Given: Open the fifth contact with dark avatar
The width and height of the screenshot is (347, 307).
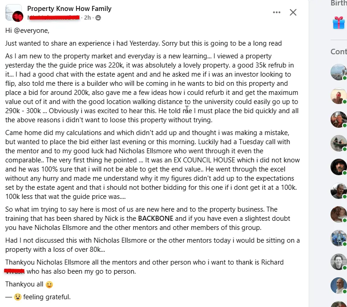Looking at the screenshot, I should tap(339, 167).
